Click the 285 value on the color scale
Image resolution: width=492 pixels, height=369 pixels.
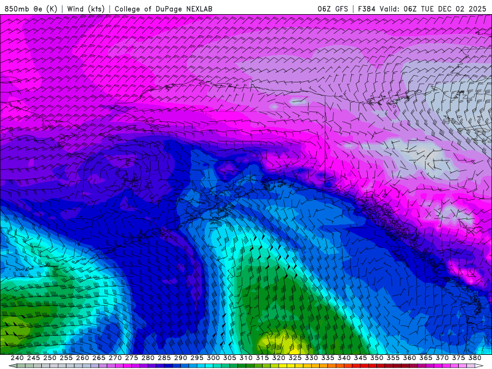click(164, 358)
